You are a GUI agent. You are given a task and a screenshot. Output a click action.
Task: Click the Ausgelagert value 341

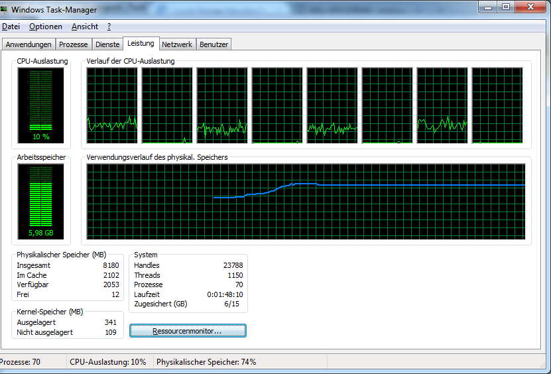[x=111, y=322]
